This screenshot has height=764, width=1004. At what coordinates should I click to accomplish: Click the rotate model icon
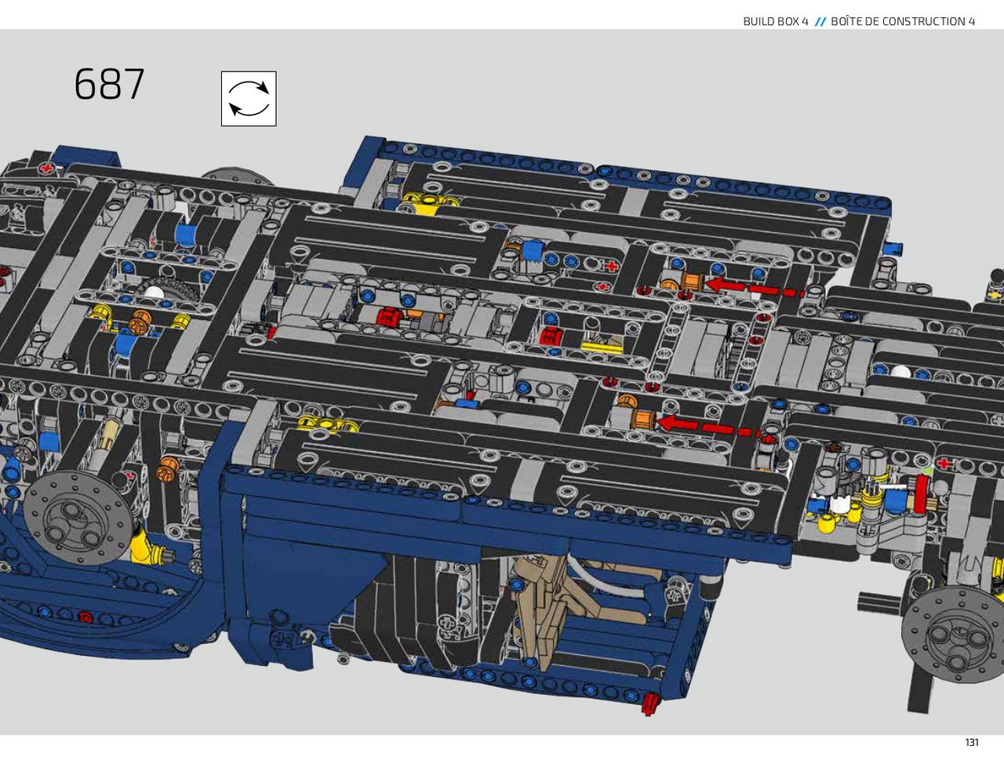249,99
